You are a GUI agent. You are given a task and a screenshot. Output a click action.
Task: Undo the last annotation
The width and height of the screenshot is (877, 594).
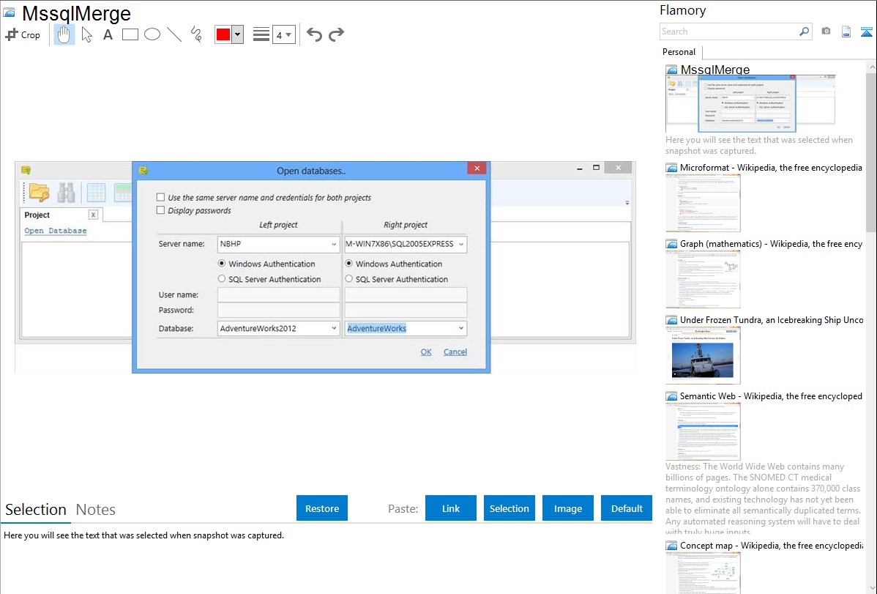click(314, 34)
